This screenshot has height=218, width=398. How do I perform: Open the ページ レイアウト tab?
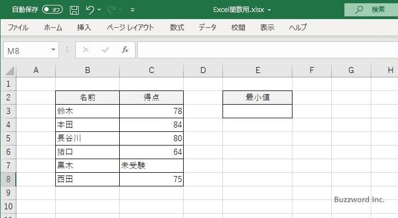tap(130, 27)
